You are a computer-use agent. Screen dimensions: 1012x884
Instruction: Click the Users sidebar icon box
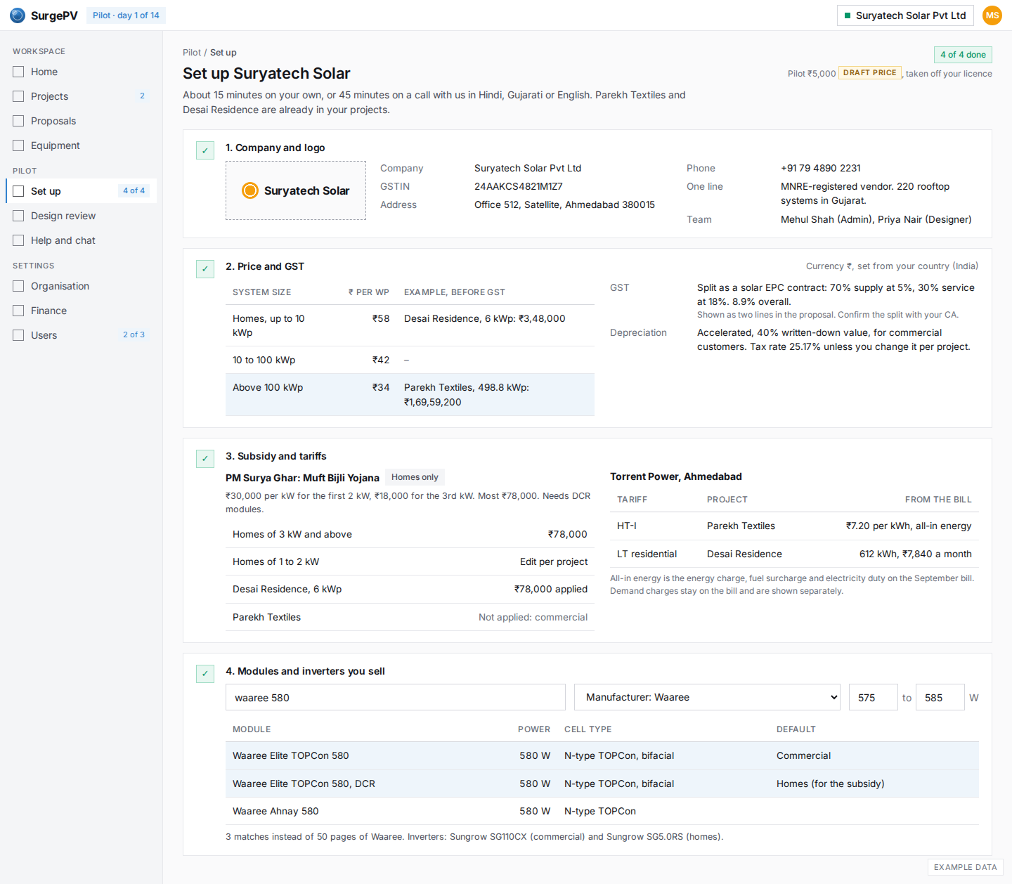coord(18,335)
